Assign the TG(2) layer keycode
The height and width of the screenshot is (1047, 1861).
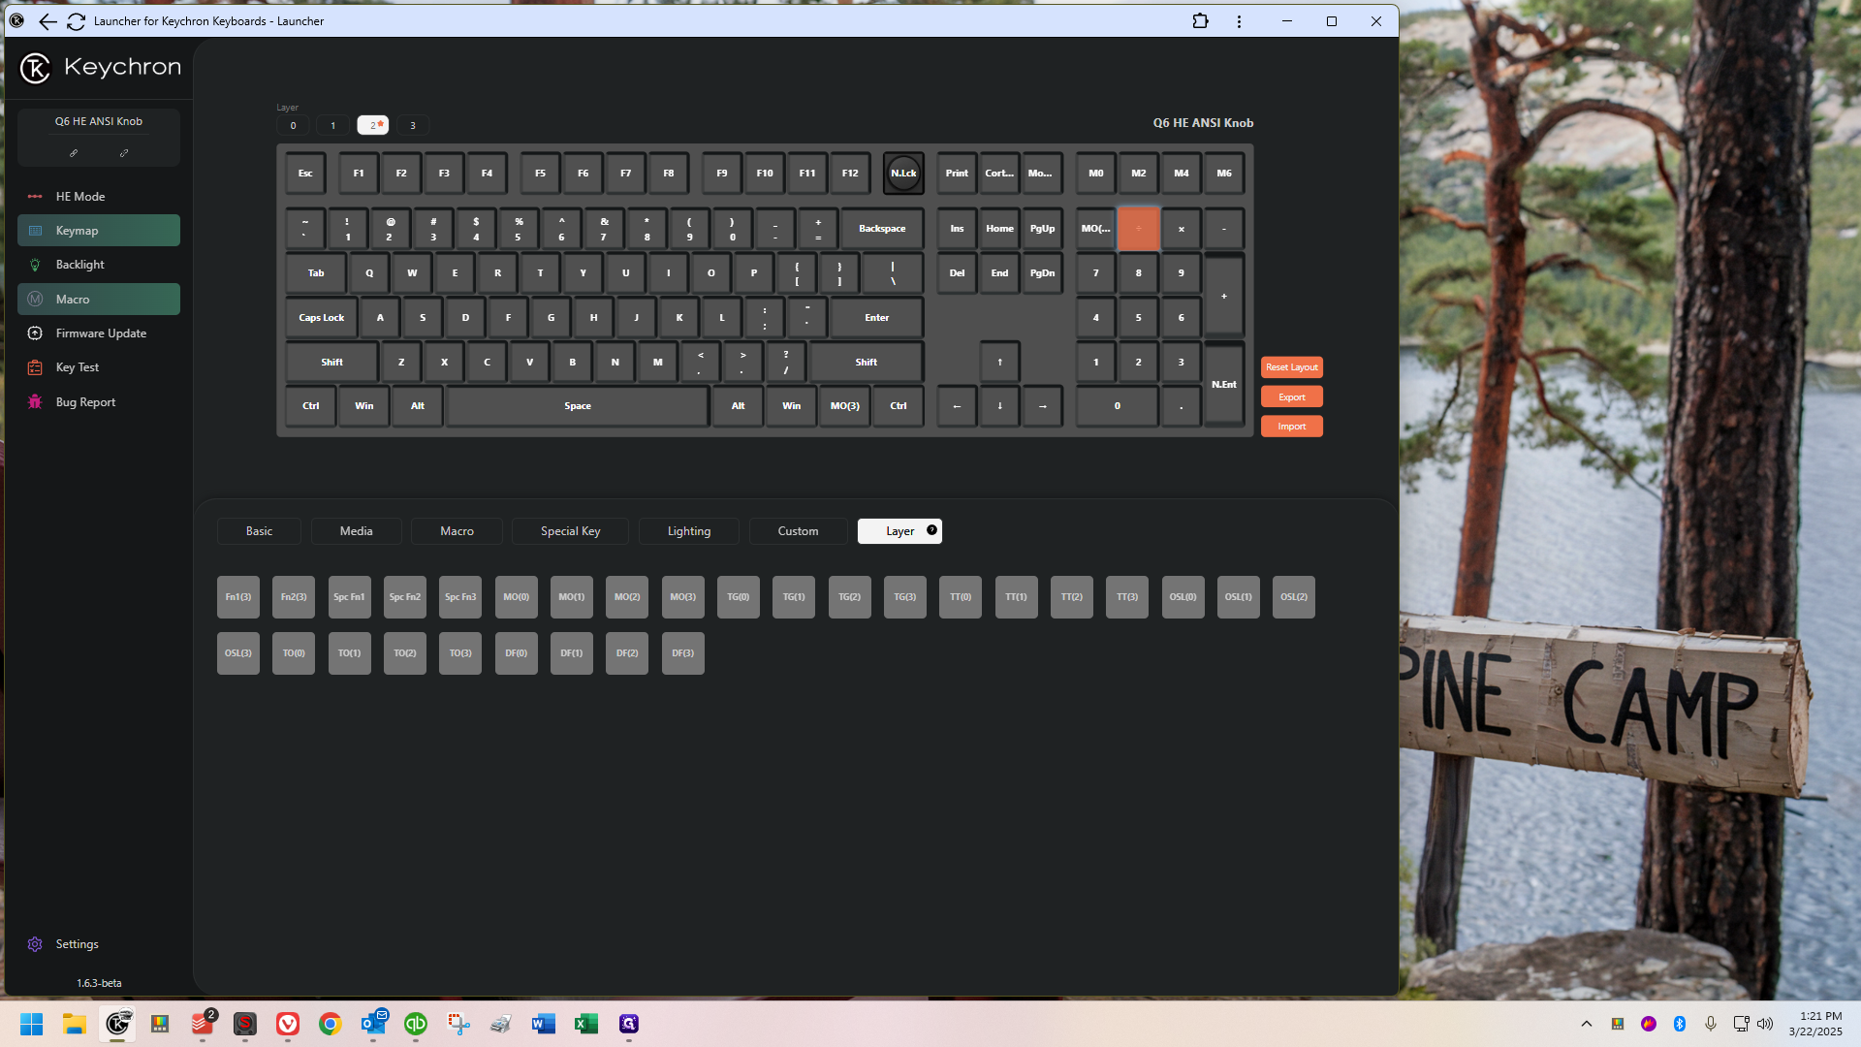click(849, 597)
